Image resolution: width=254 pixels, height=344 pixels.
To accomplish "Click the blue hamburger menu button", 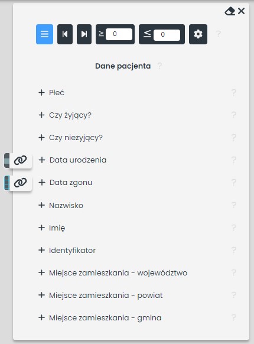I will (x=44, y=34).
